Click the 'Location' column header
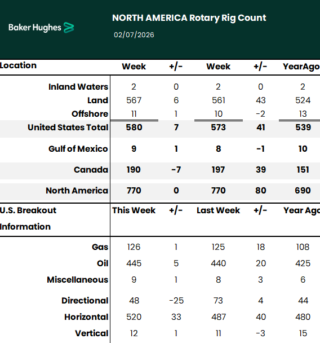 click(18, 65)
